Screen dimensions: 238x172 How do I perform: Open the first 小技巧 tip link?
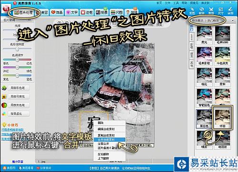(x=12, y=130)
